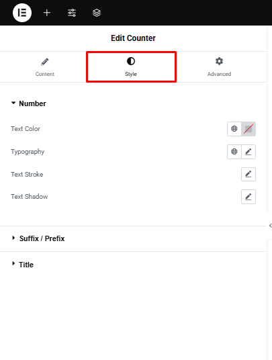The width and height of the screenshot is (272, 360).
Task: Expand the Title section
Action: 22,265
